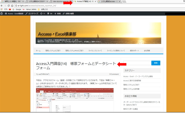Open sidebar category 管理システムのご紹介
Screen dimensions: 185x113
(x=131, y=85)
